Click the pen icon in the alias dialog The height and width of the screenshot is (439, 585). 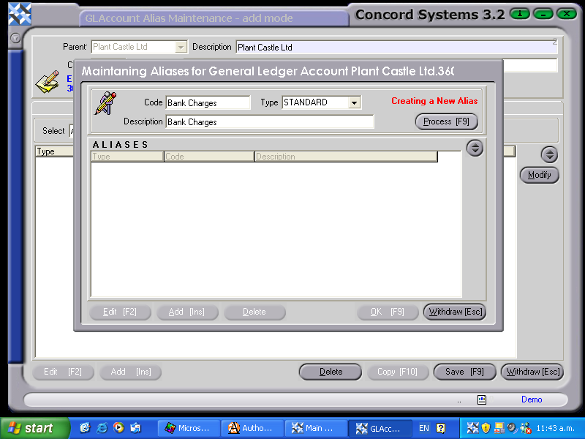[x=105, y=104]
